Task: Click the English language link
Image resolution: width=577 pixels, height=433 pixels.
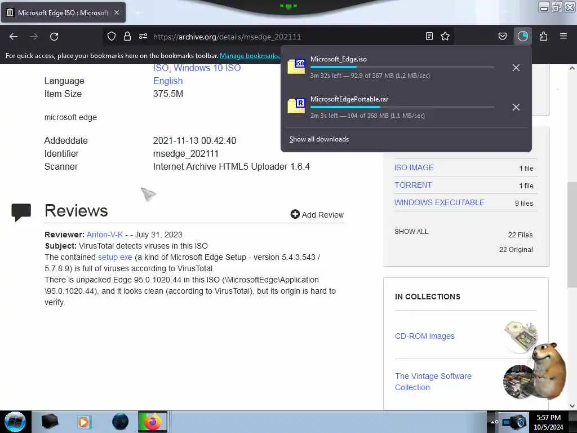Action: coord(168,81)
